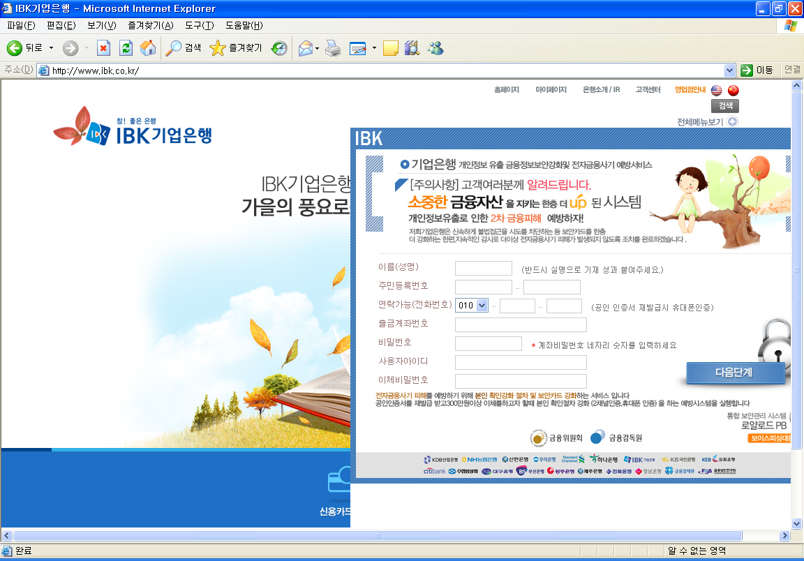Click the 금융위원회 logo
Screen dimensions: 804x561
click(556, 438)
